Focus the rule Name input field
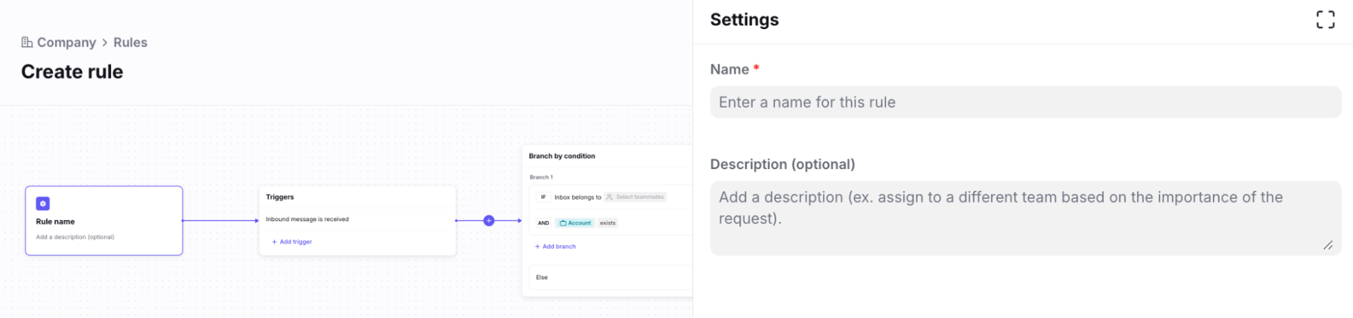1353x318 pixels. click(1025, 102)
